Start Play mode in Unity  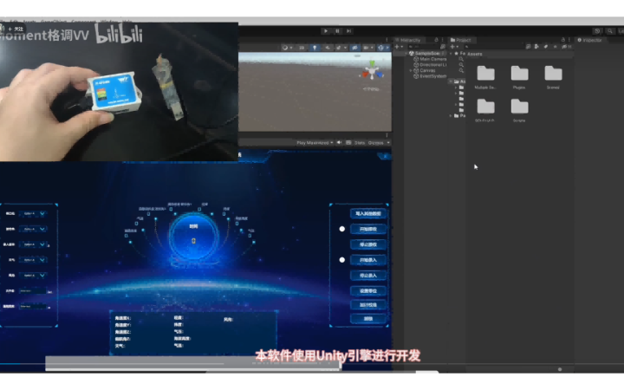pyautogui.click(x=326, y=31)
